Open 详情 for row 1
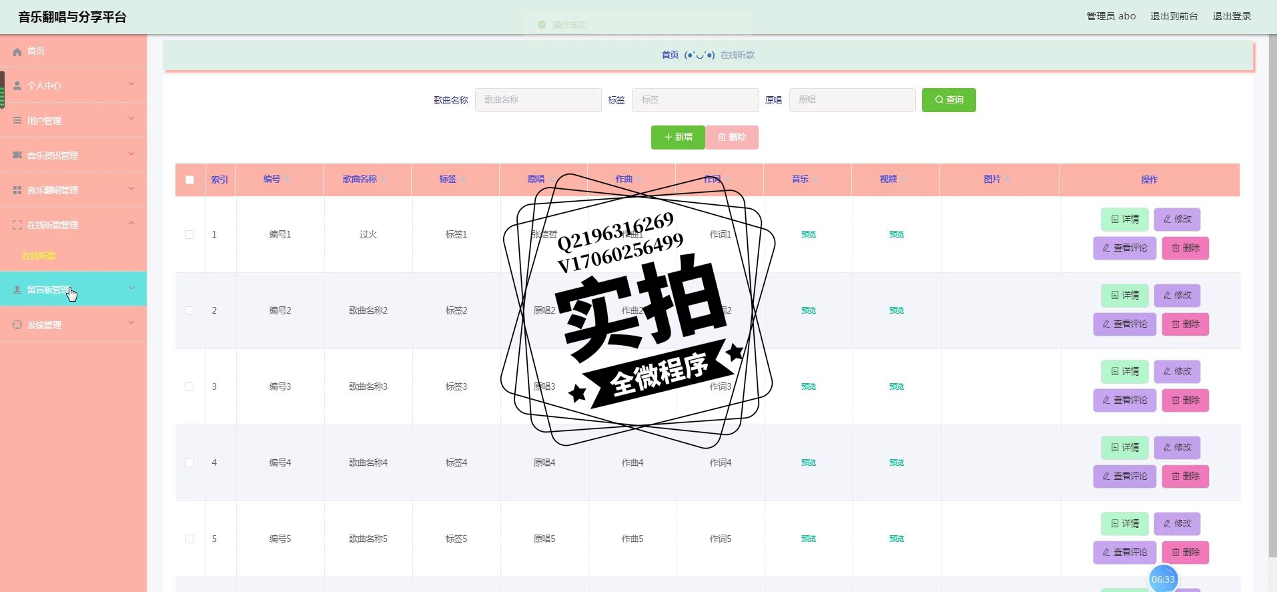1277x592 pixels. coord(1125,220)
